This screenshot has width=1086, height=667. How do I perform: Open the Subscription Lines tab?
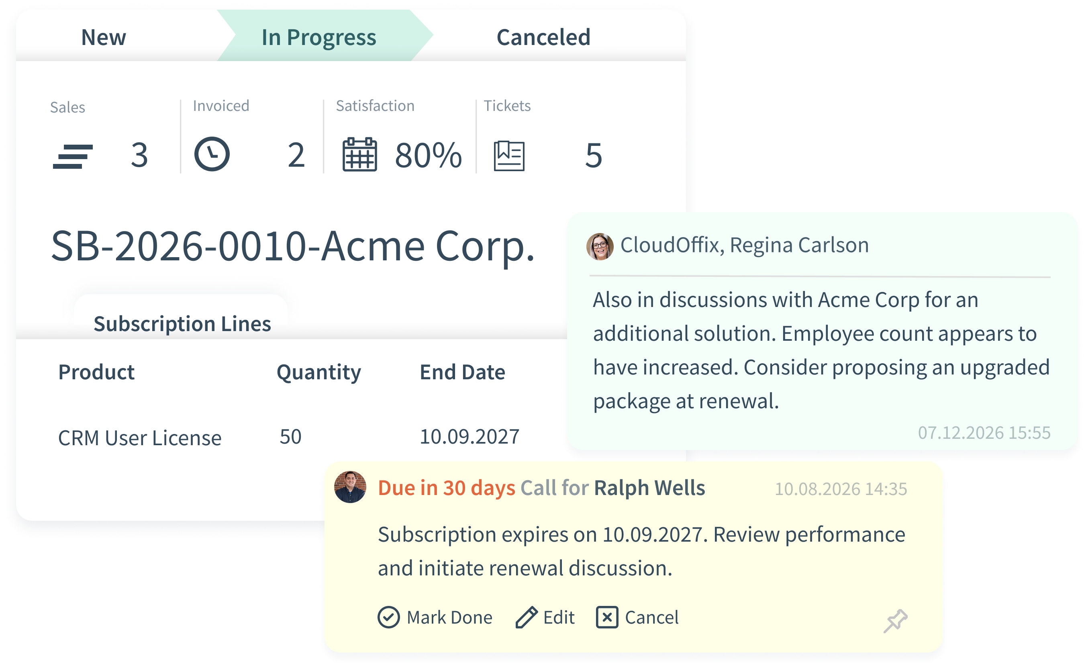[x=182, y=323]
